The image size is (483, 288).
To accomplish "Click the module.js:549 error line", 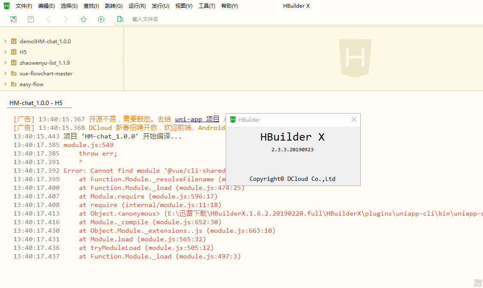I will tap(88, 145).
